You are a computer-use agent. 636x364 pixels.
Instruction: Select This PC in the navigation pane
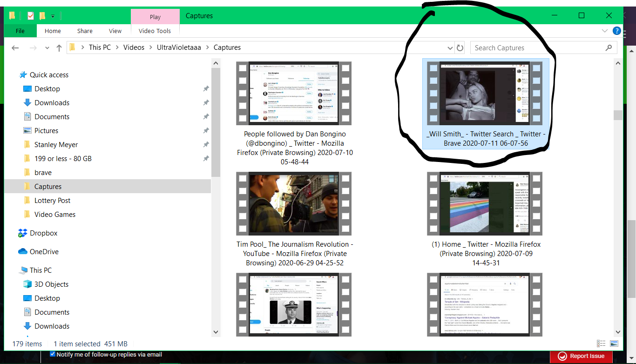pyautogui.click(x=41, y=270)
